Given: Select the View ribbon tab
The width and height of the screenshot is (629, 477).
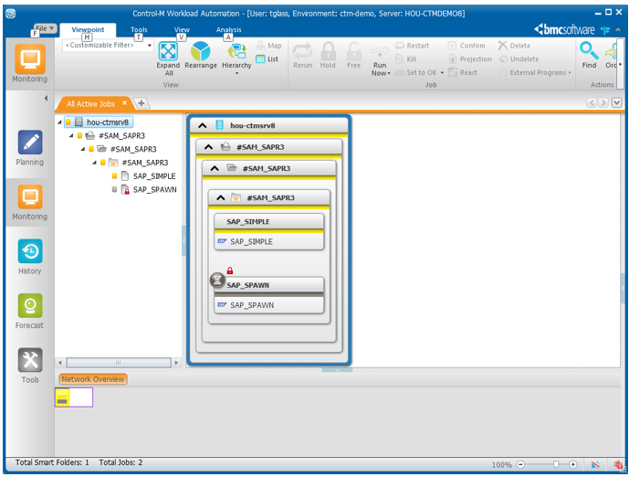Looking at the screenshot, I should tap(182, 30).
